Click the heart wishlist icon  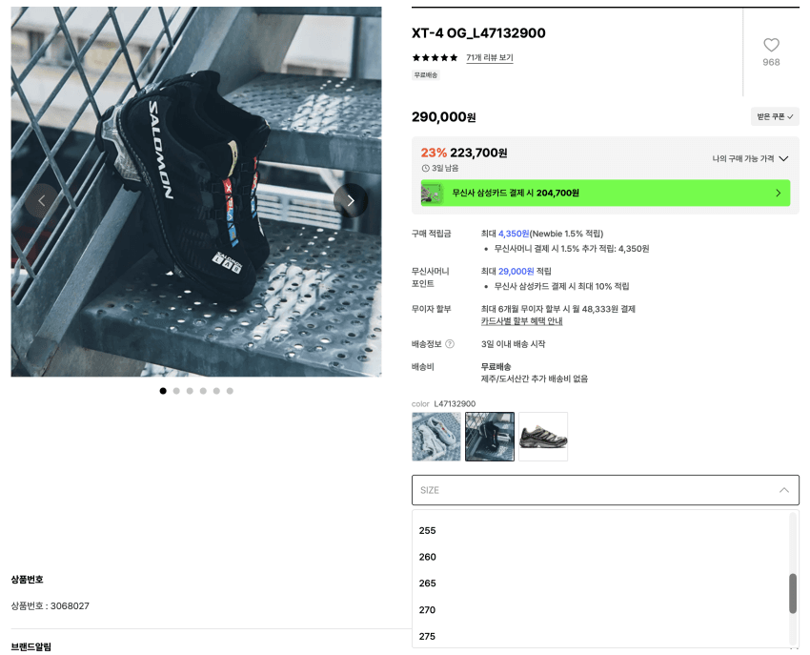[x=771, y=45]
